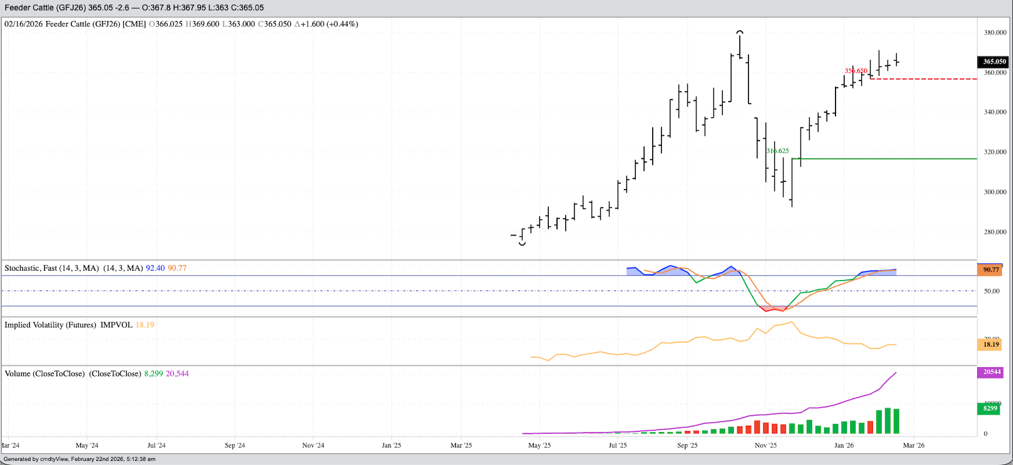1013x465 pixels.
Task: Click the black 365.050 last price badge
Action: [x=994, y=62]
